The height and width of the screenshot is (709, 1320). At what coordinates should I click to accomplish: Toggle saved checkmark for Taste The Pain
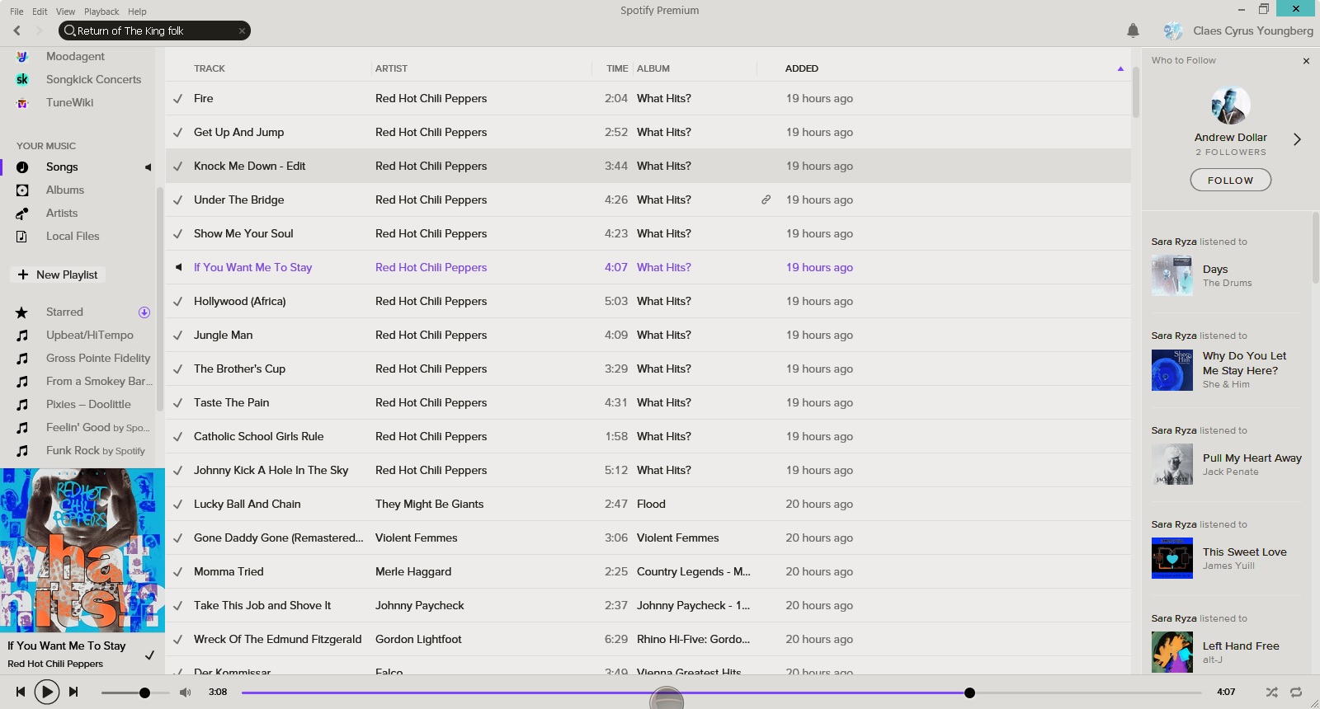pyautogui.click(x=177, y=402)
